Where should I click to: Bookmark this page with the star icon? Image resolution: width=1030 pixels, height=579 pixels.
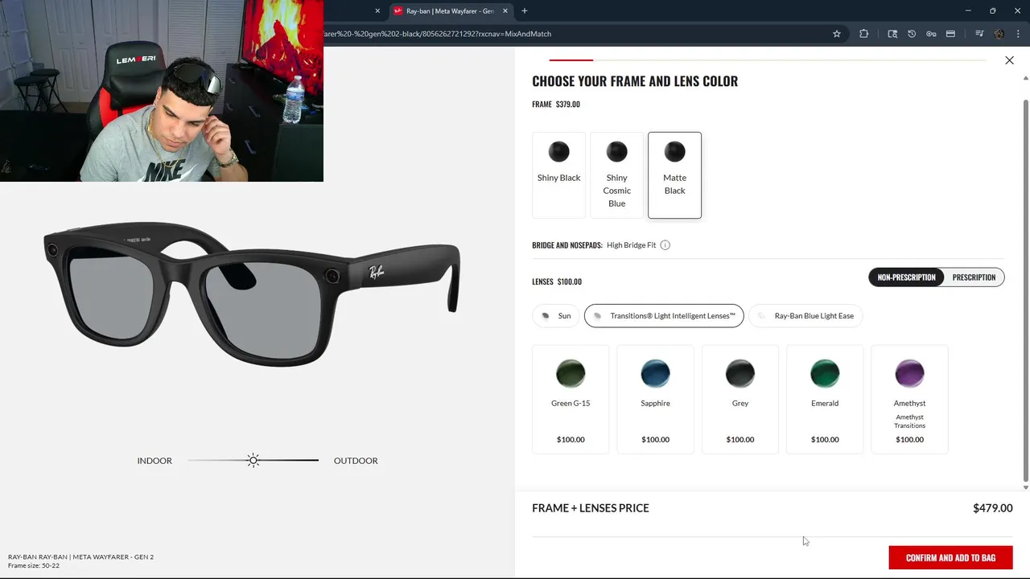click(x=837, y=34)
